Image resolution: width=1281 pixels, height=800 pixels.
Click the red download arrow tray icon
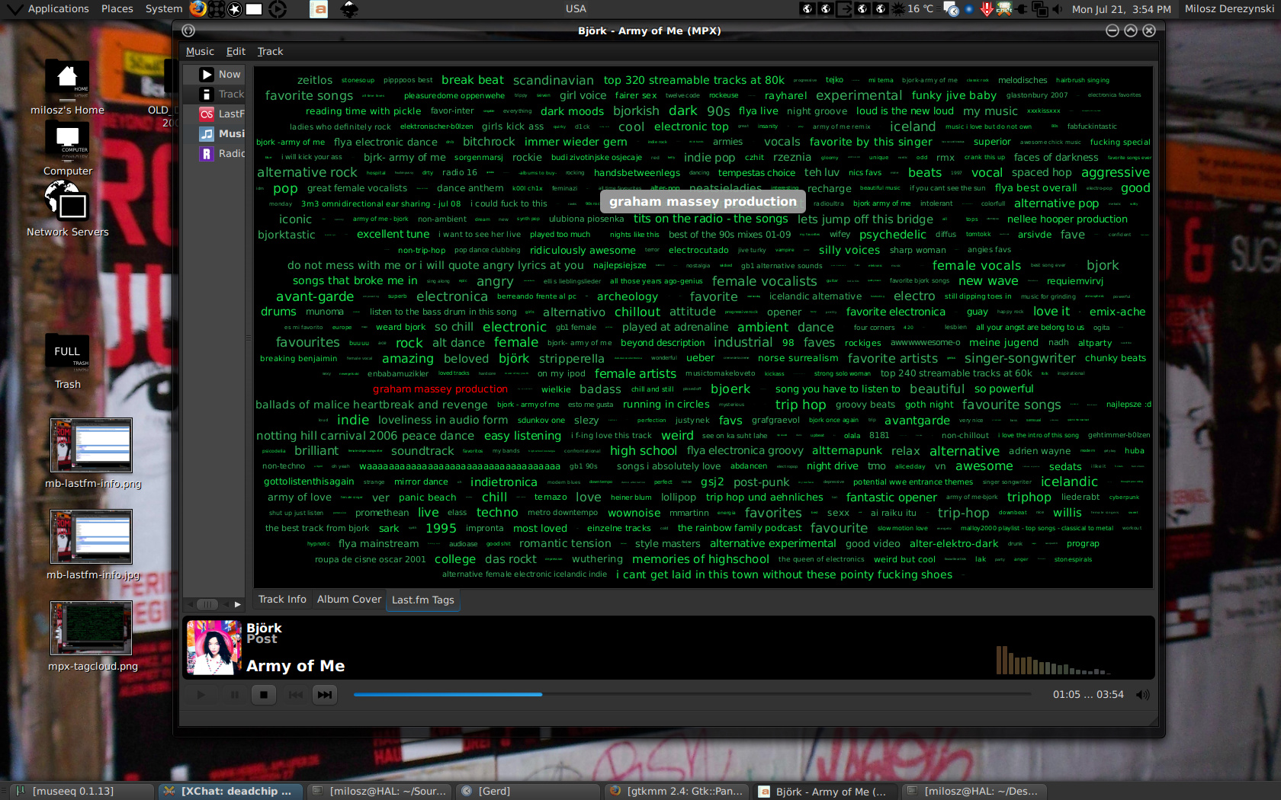pyautogui.click(x=987, y=9)
